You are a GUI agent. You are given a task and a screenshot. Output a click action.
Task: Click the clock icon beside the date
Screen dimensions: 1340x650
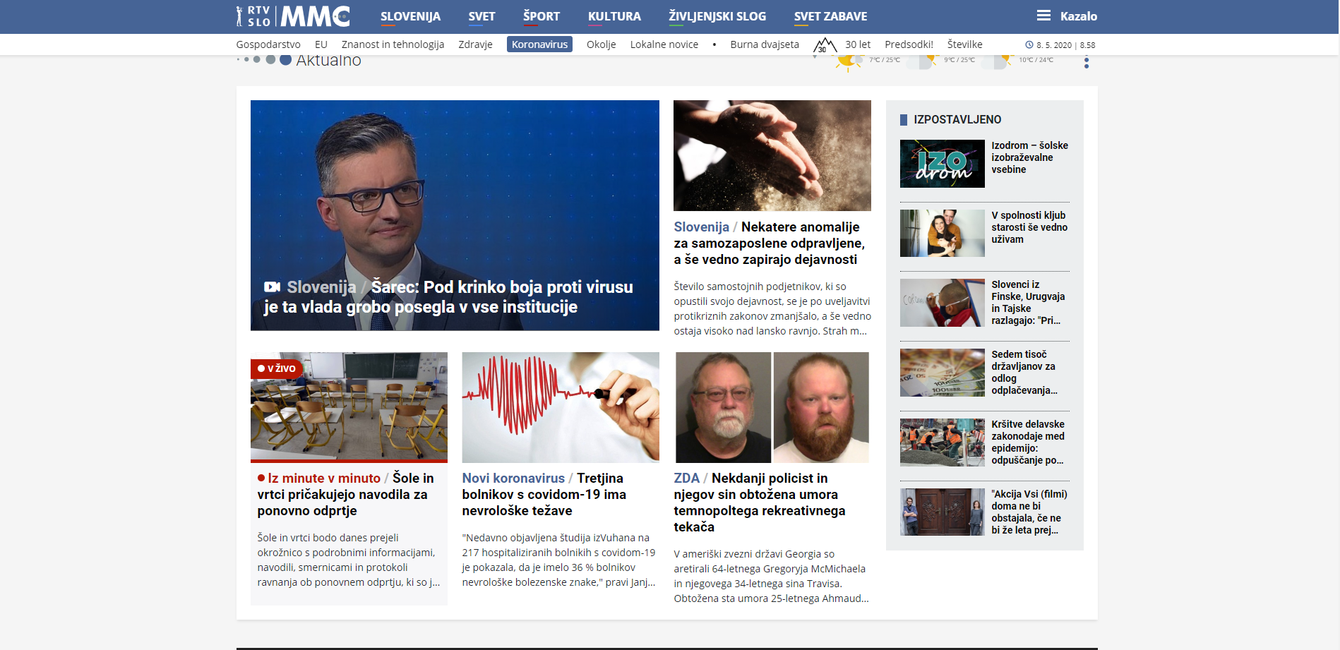pyautogui.click(x=1029, y=45)
